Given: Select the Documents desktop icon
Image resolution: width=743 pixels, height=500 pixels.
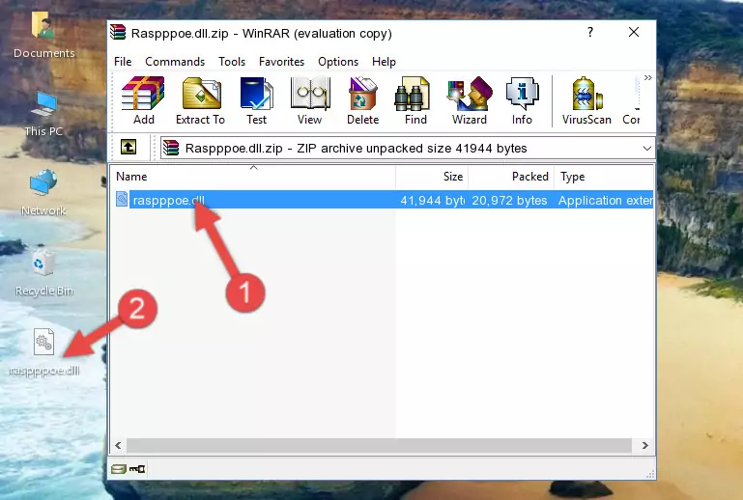Looking at the screenshot, I should pyautogui.click(x=43, y=35).
